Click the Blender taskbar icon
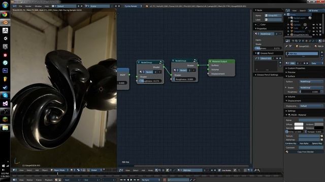The image size is (325, 182). pos(5,22)
